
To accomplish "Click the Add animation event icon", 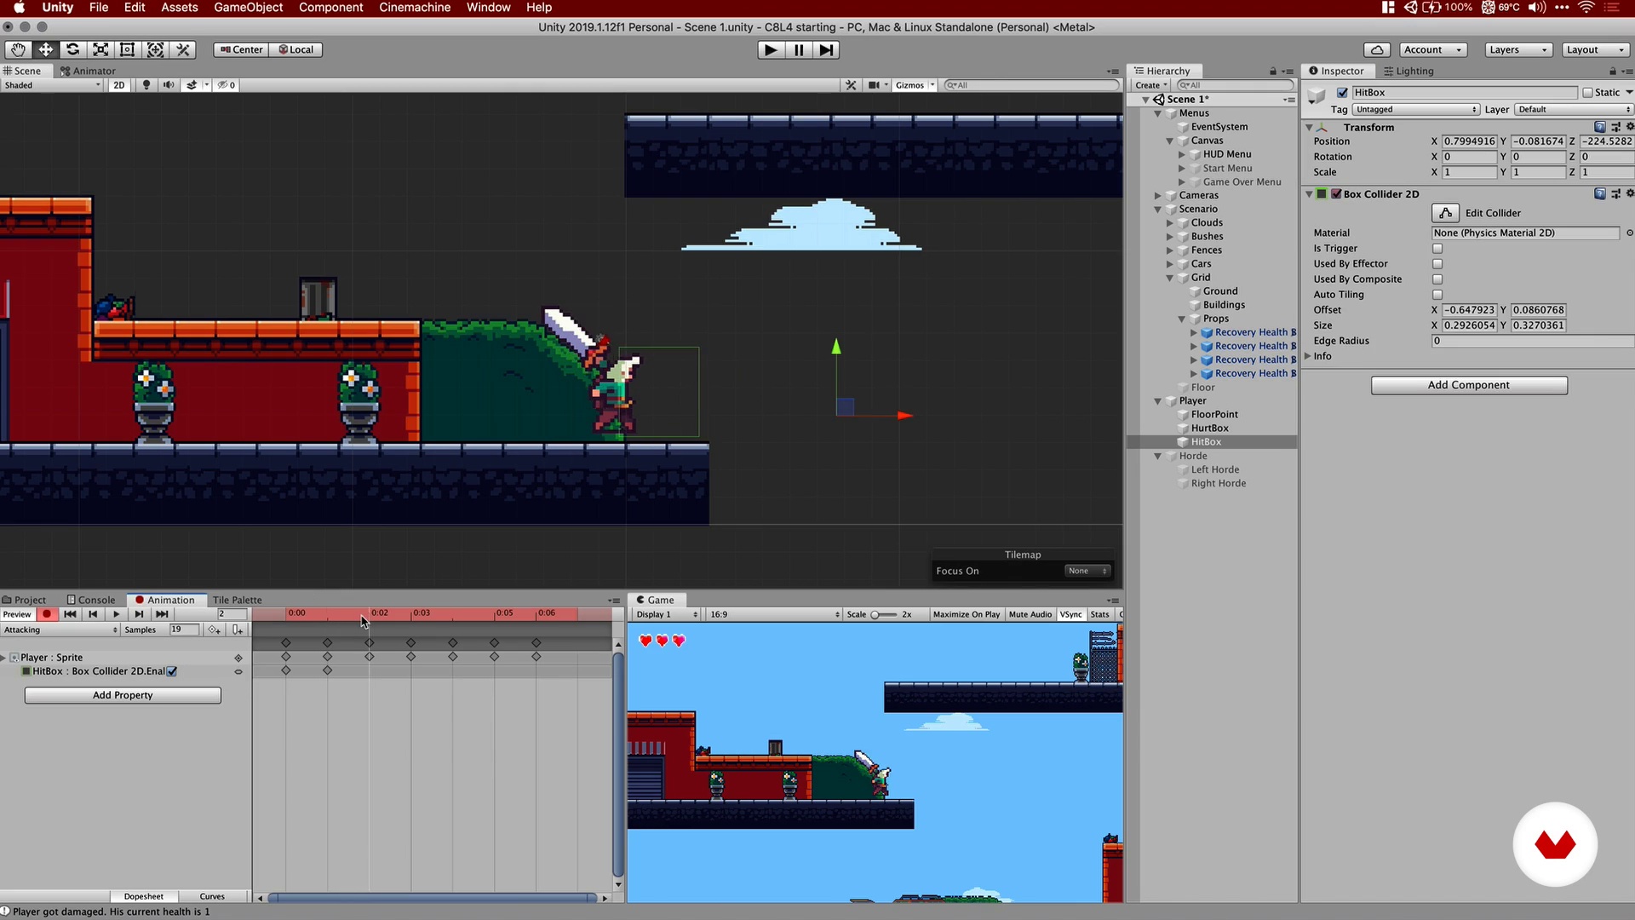I will coord(238,630).
